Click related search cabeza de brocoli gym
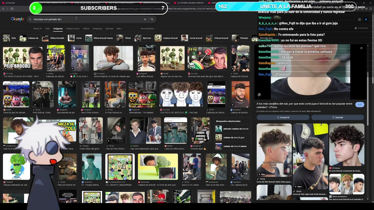 pyautogui.click(x=233, y=137)
